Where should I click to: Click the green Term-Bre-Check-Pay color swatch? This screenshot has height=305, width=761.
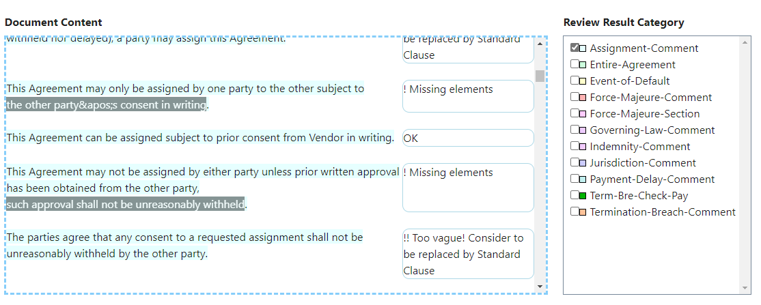click(583, 196)
